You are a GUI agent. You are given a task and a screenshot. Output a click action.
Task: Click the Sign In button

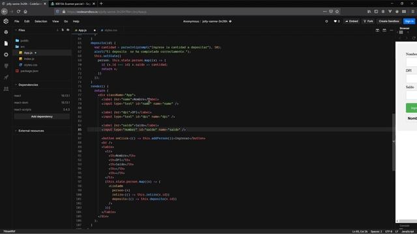(409, 21)
